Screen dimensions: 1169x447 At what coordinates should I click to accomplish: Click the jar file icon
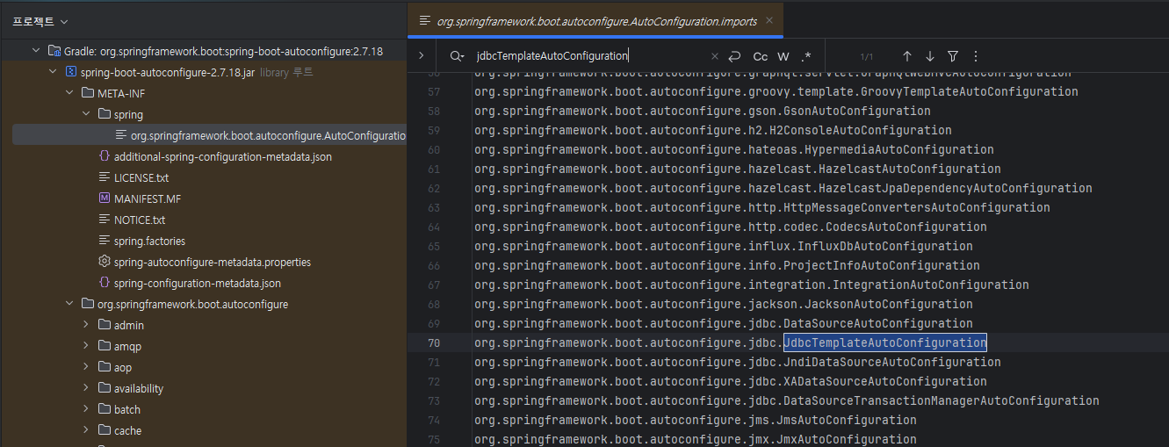coord(70,72)
